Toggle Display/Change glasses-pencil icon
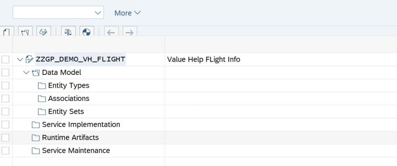 [x=43, y=32]
